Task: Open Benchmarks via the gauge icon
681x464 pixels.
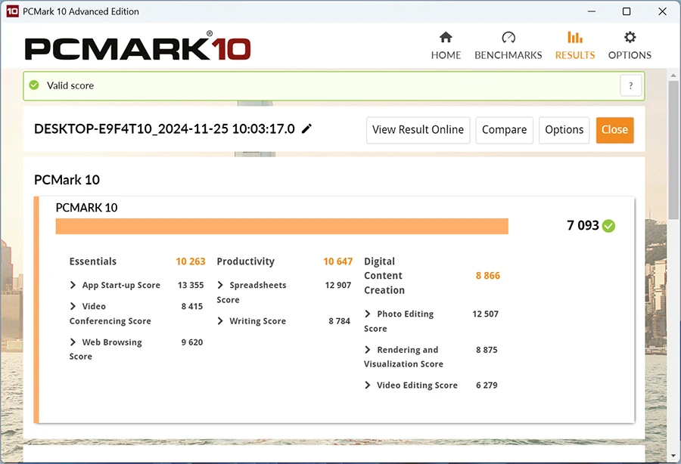Action: coord(508,38)
